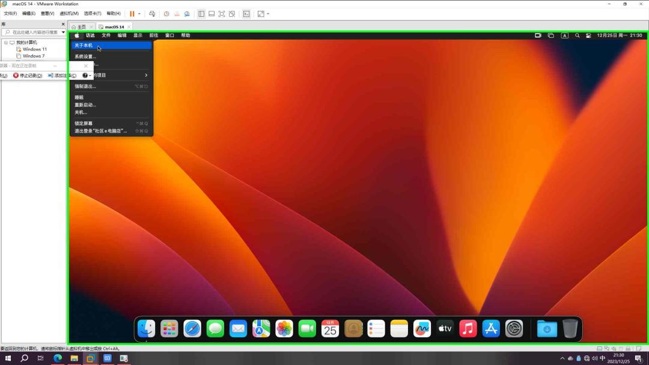Toggle the library sidebar visibility in VMware
This screenshot has height=365, width=649.
202,14
